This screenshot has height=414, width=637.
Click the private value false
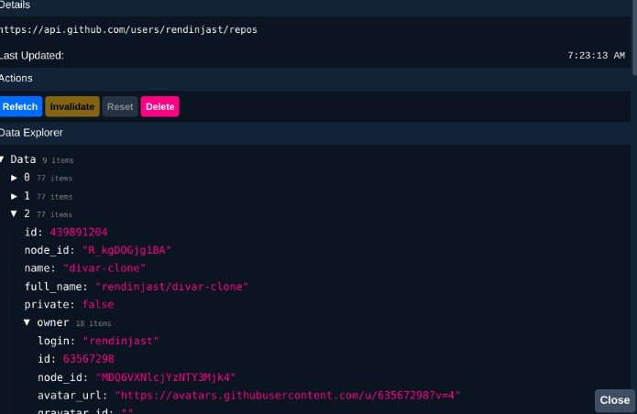98,304
